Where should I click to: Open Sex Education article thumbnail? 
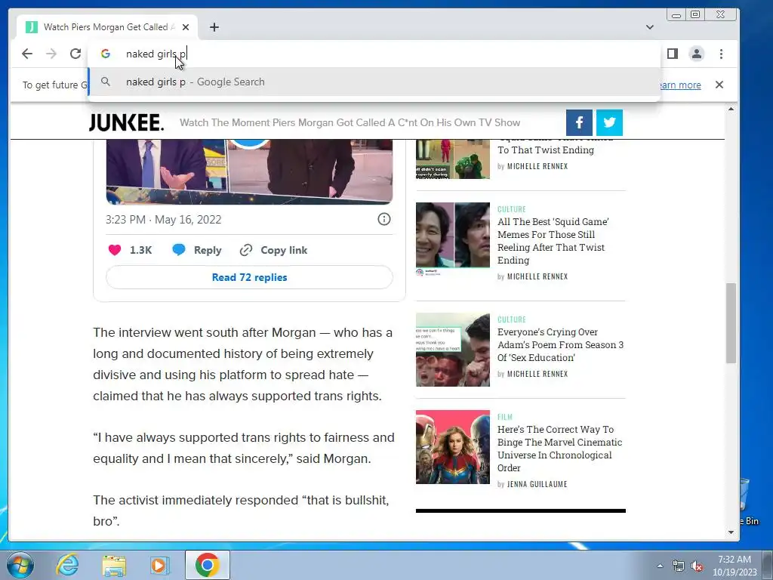(453, 350)
